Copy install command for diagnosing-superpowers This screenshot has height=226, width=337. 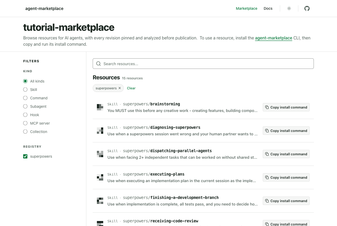[x=286, y=131]
